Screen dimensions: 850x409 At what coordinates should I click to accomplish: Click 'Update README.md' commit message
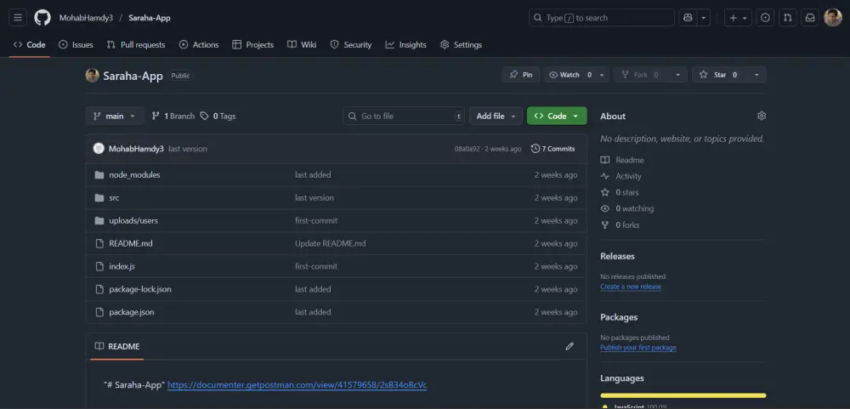(x=330, y=243)
